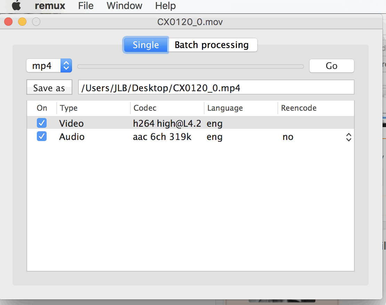Sort by the Codec column header
386x305 pixels.
[x=167, y=108]
